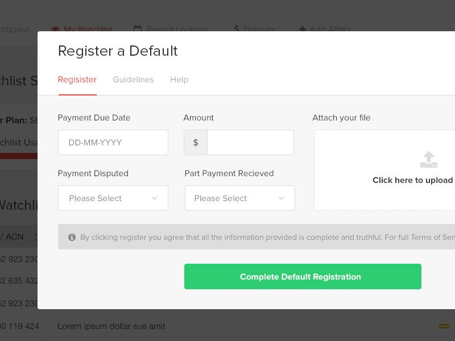Click the 'Click here to upload' area
This screenshot has width=455, height=341.
point(384,170)
